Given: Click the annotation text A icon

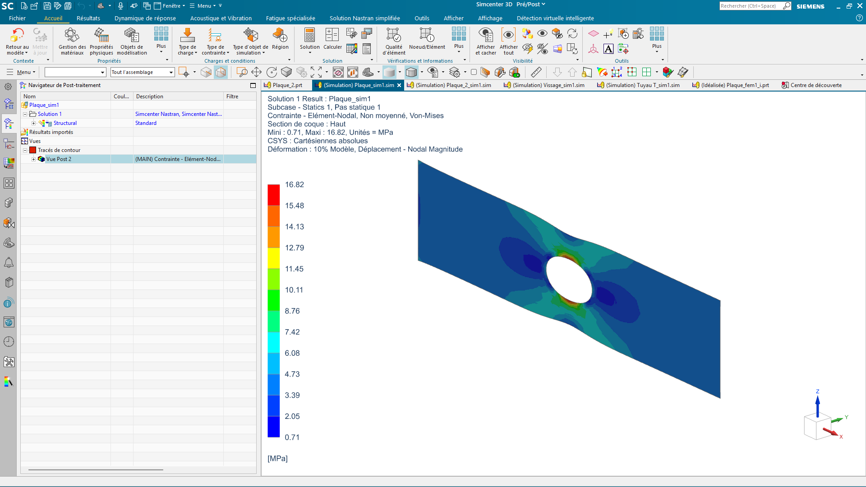Looking at the screenshot, I should (608, 49).
